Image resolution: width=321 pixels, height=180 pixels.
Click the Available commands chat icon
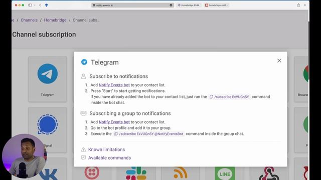tap(83, 157)
